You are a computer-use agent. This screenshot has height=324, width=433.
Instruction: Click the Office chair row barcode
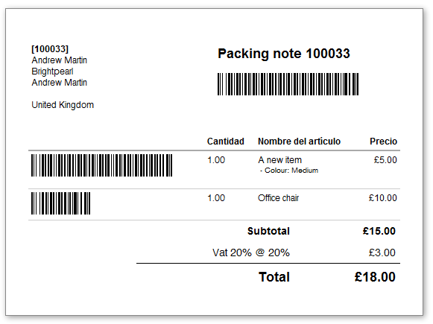[61, 203]
